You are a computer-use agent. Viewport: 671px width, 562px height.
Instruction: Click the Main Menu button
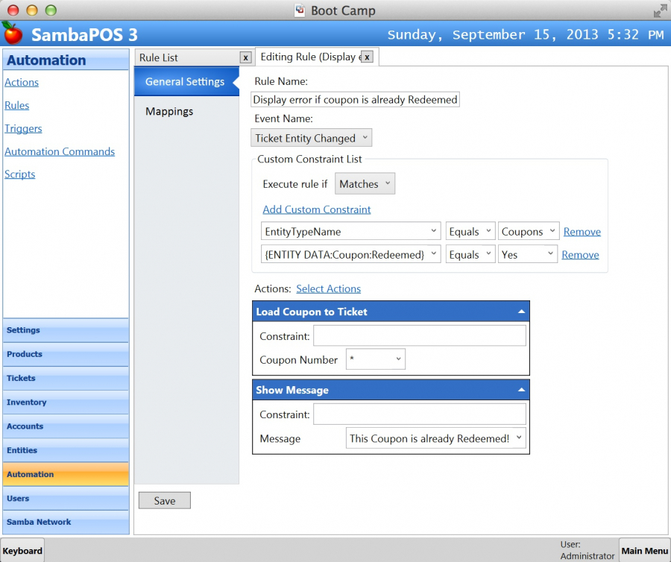[x=644, y=551]
